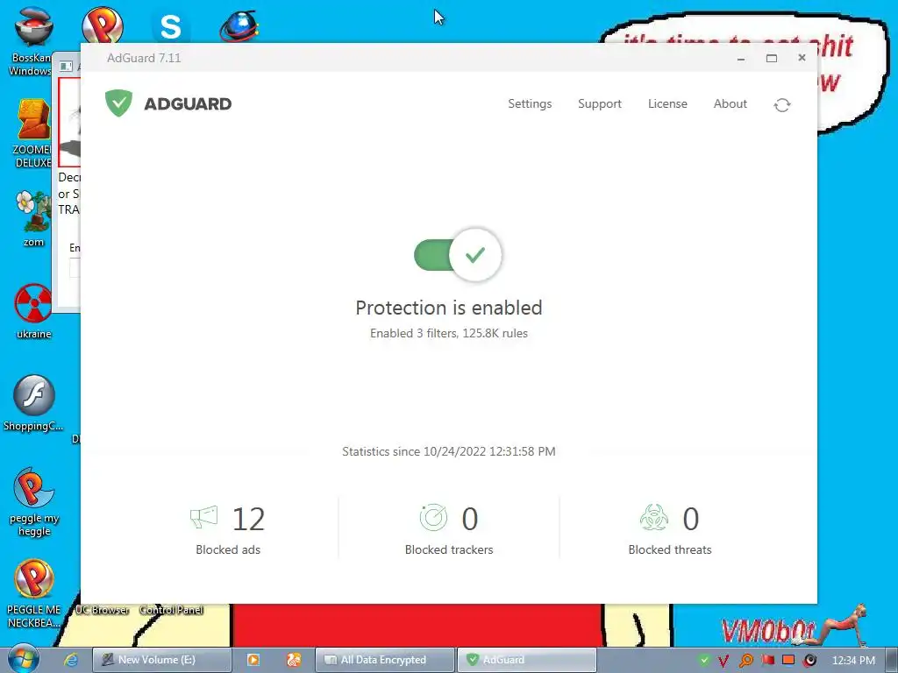This screenshot has width=898, height=673.
Task: Open the blue globe desktop icon
Action: click(x=239, y=26)
